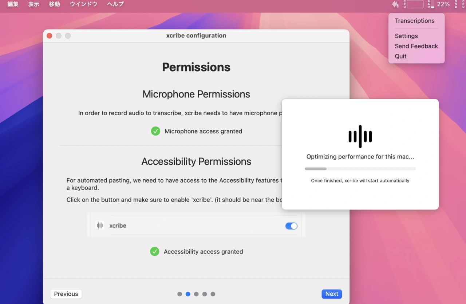Click the green accessibility access granted checkmark
The width and height of the screenshot is (466, 304).
click(x=155, y=252)
